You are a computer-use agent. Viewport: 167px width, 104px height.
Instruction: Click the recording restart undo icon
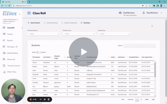(x=41, y=99)
